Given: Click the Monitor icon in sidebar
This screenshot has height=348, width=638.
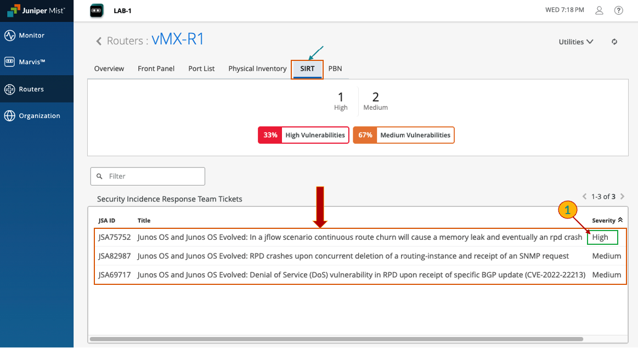Looking at the screenshot, I should tap(9, 36).
